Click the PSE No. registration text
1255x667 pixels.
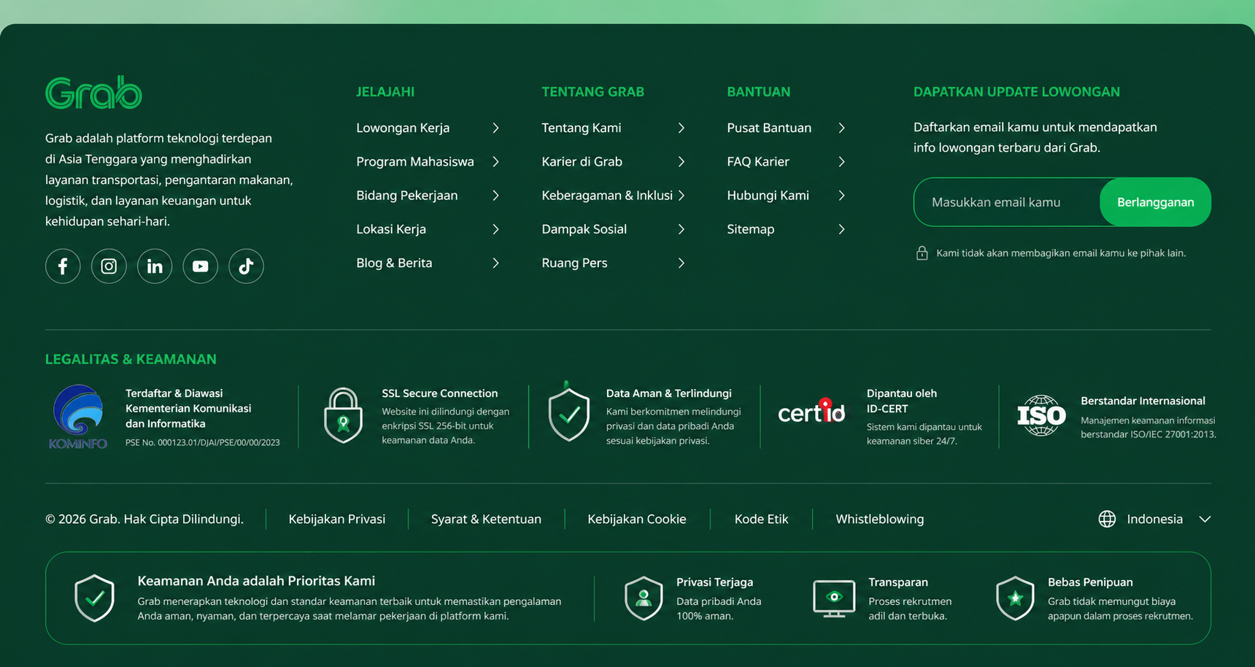pos(203,442)
